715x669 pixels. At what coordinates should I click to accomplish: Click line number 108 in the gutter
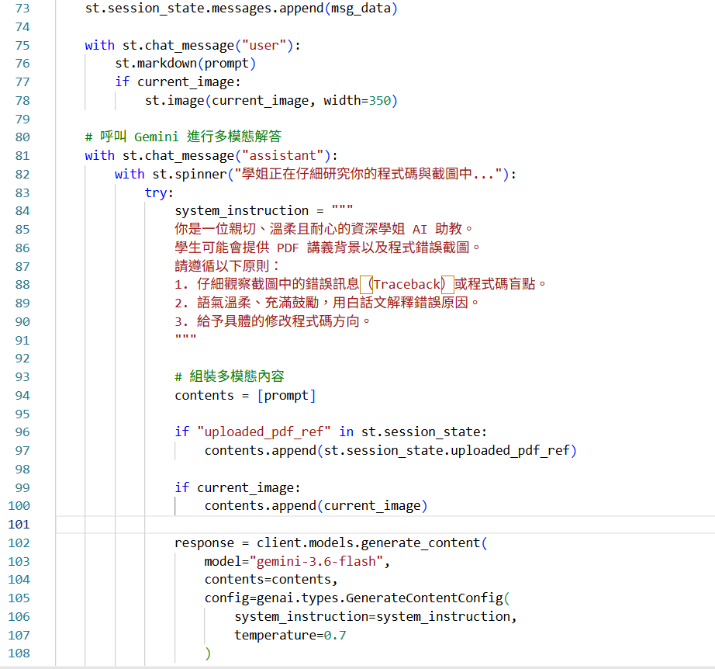click(x=19, y=653)
